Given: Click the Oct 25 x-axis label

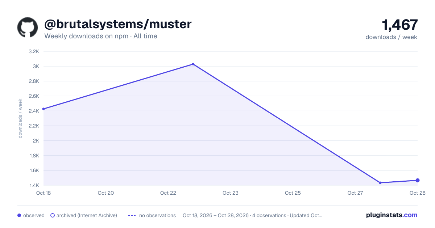Looking at the screenshot, I should pos(293,193).
